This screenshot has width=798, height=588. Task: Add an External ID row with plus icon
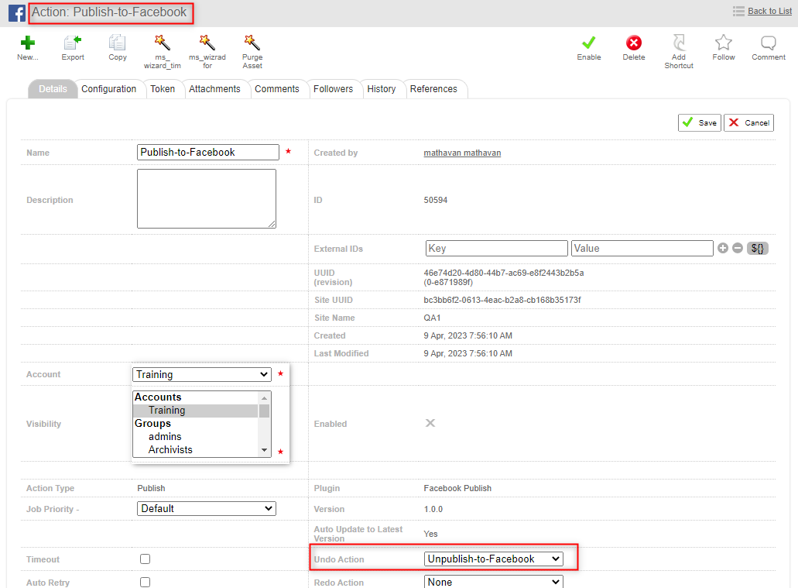tap(723, 248)
